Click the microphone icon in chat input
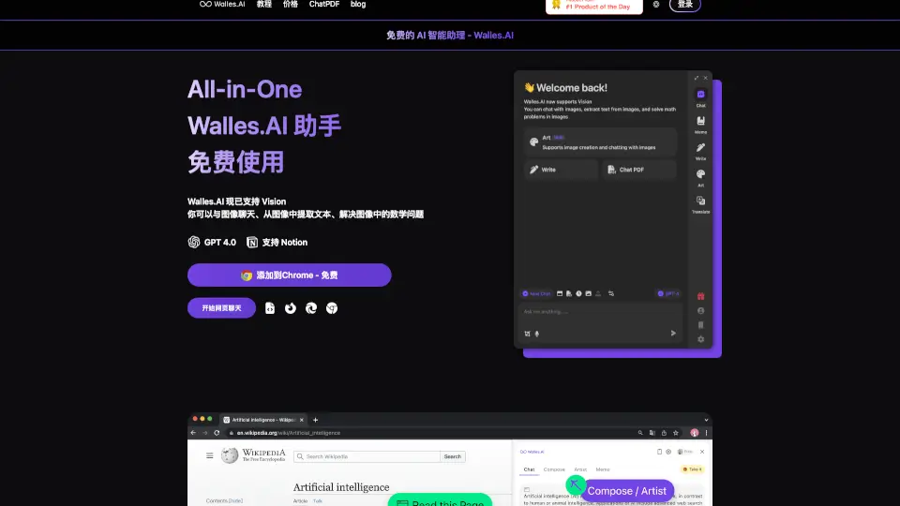Image resolution: width=900 pixels, height=506 pixels. pos(537,334)
